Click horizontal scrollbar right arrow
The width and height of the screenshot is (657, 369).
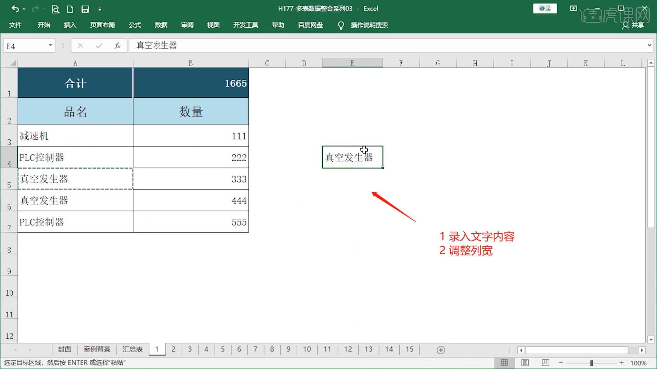(642, 350)
